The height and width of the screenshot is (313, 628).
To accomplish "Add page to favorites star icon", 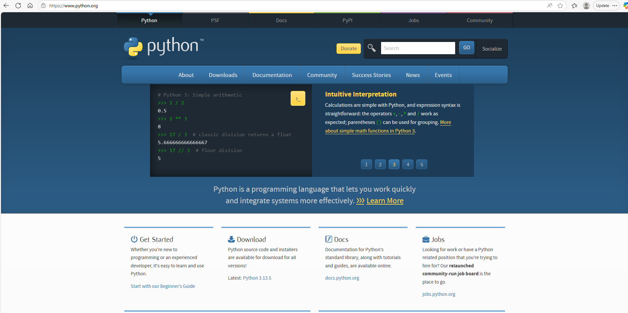I will (560, 6).
